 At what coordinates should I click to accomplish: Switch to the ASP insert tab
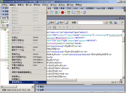(x=82, y=8)
